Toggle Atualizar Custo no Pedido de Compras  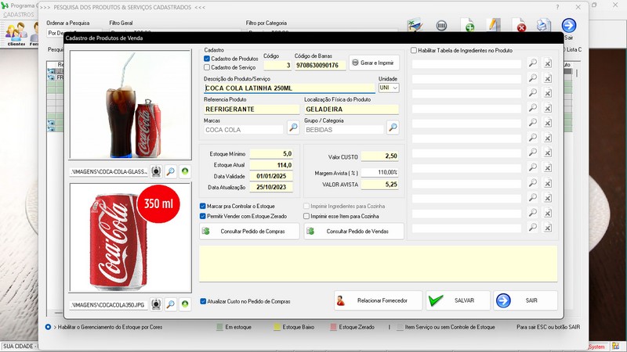pyautogui.click(x=203, y=300)
